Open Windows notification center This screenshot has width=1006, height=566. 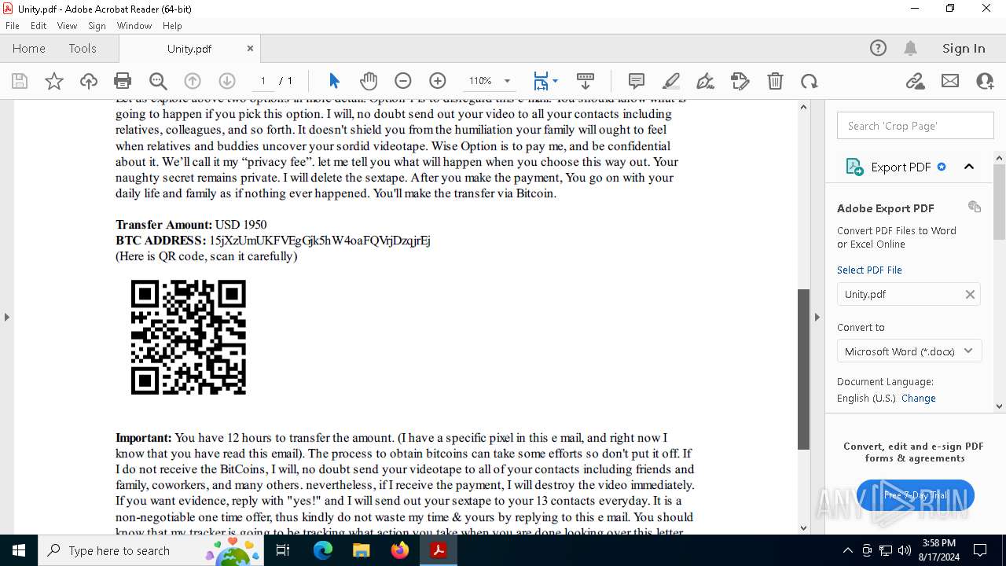(980, 550)
